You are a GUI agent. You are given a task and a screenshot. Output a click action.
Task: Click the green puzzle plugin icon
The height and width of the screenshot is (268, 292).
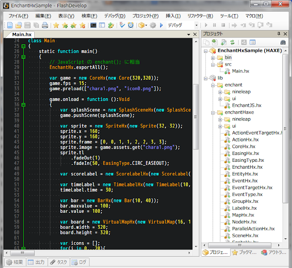111,25
